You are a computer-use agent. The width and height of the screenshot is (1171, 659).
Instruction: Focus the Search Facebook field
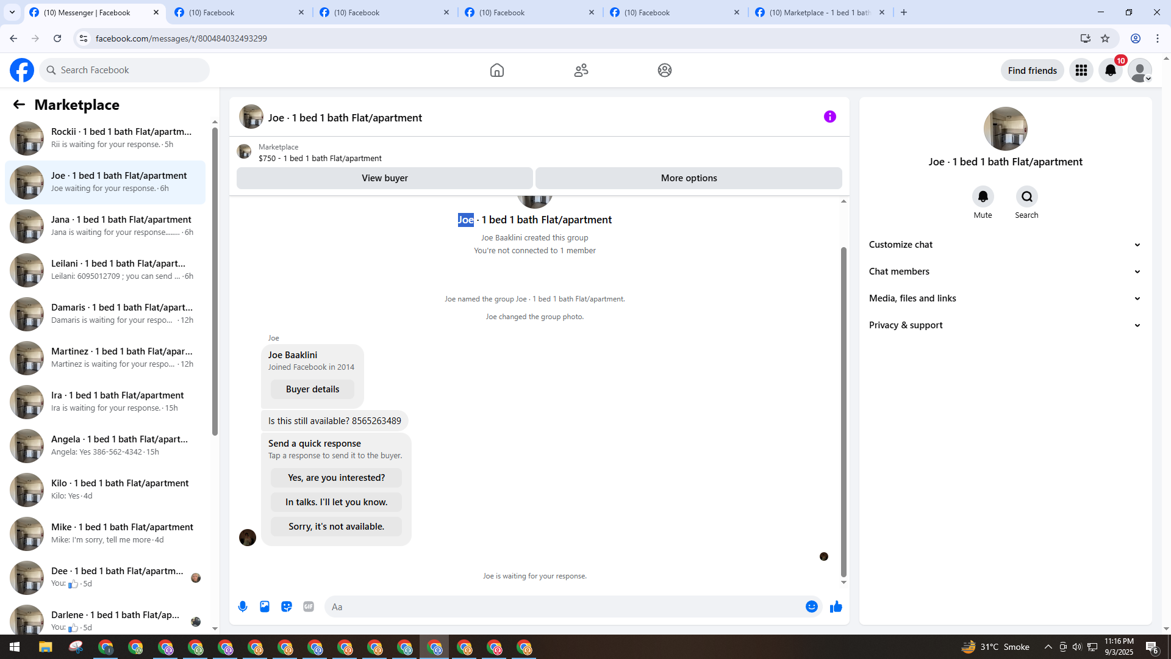point(125,70)
